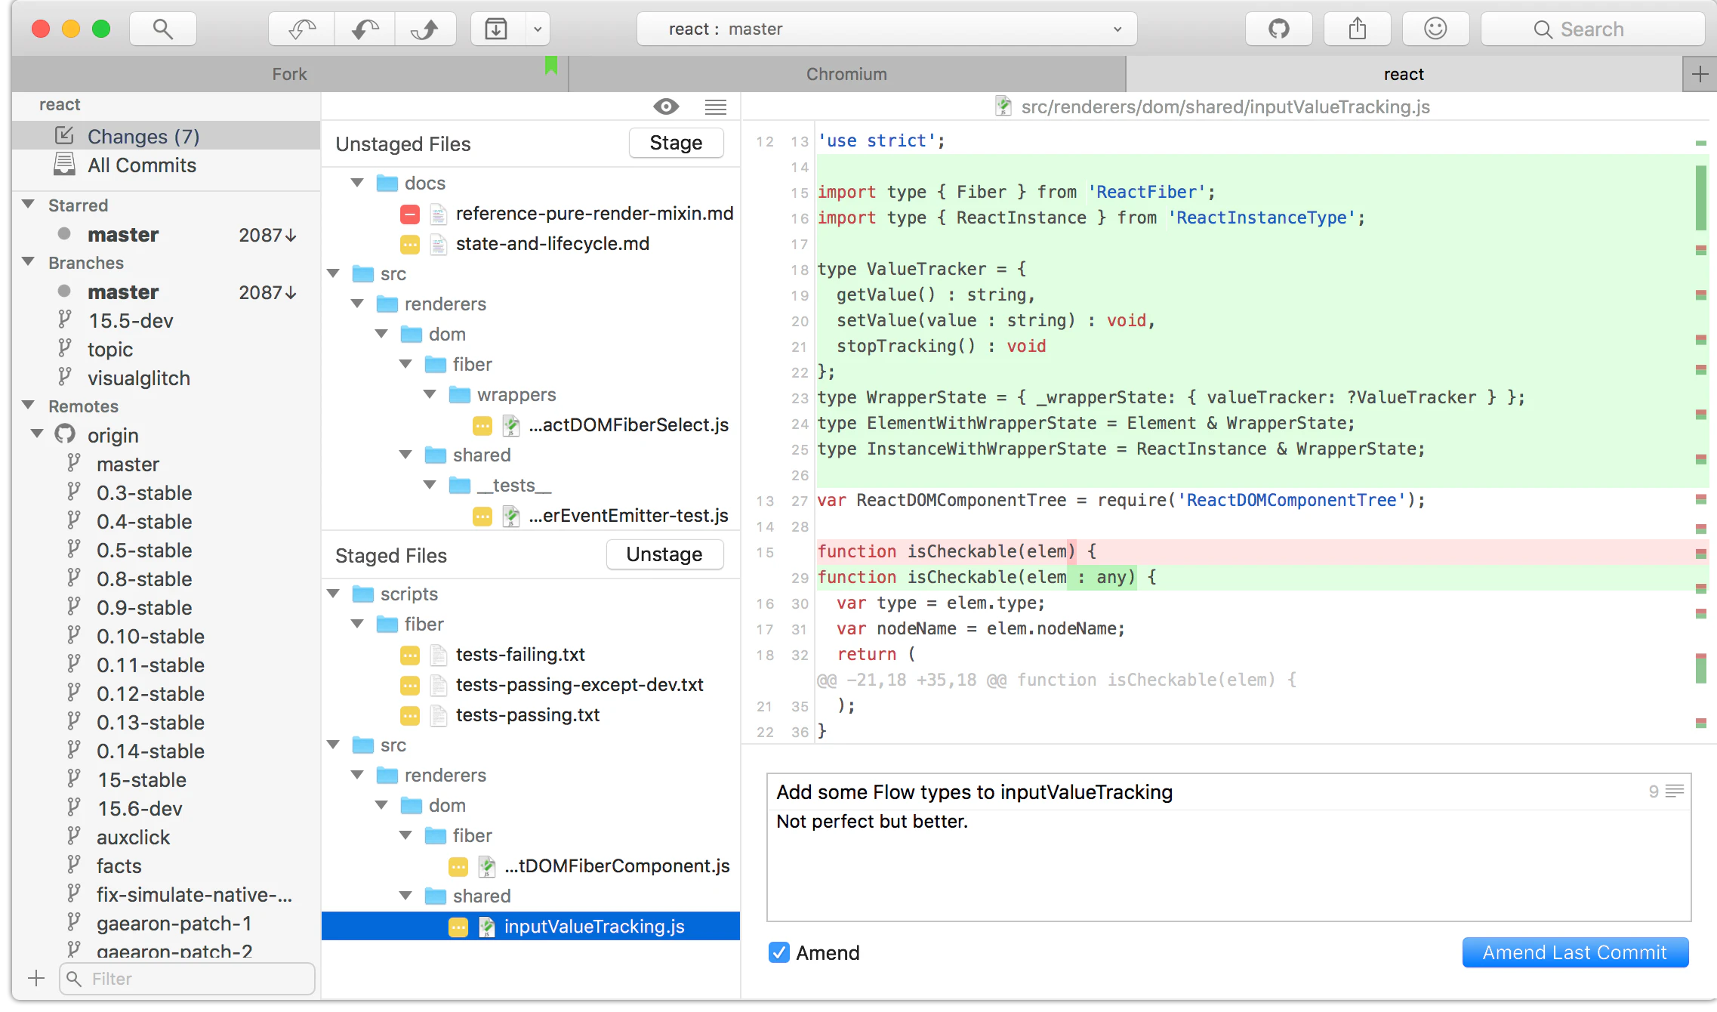The height and width of the screenshot is (1012, 1717).
Task: Click the Stash changes toolbar icon
Action: point(496,29)
